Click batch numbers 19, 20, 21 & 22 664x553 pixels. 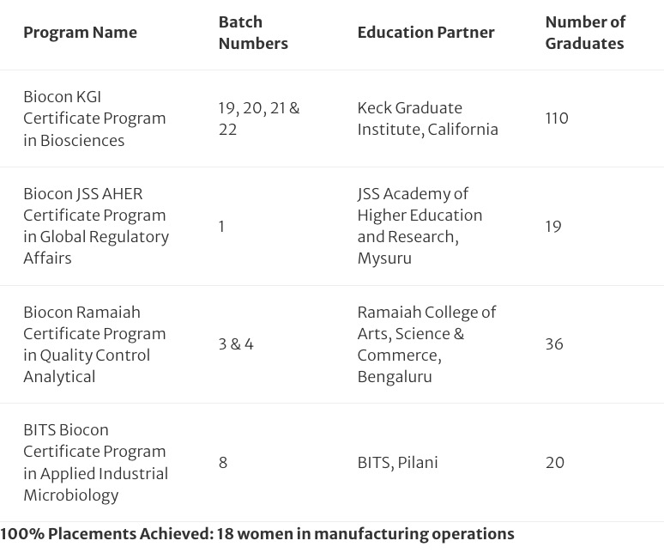click(259, 118)
